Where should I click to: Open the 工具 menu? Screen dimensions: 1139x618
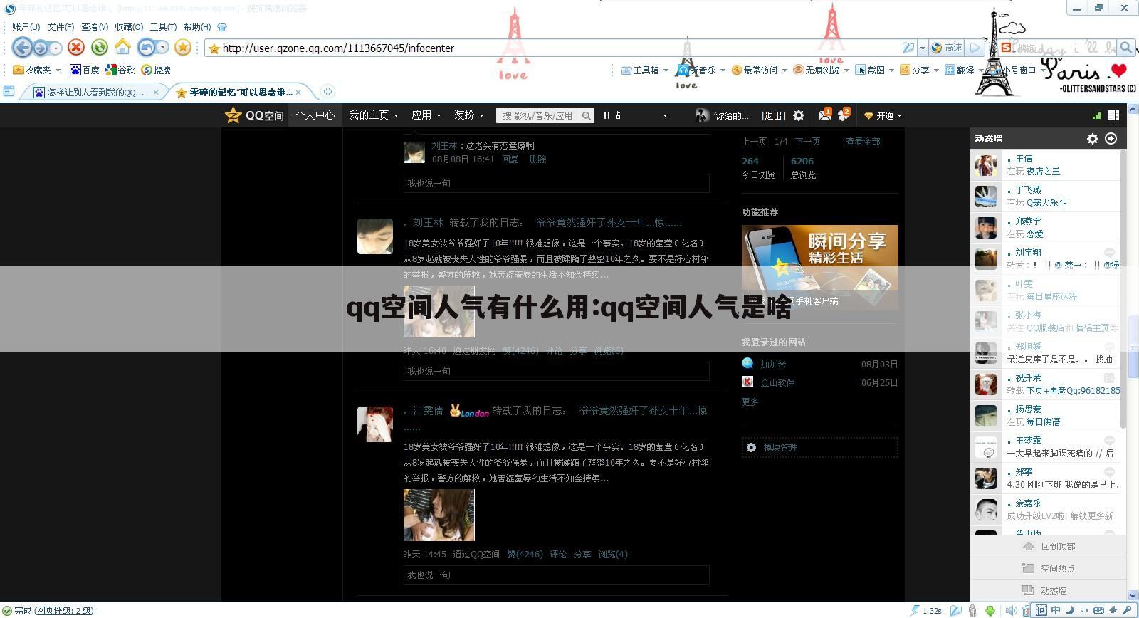[163, 27]
